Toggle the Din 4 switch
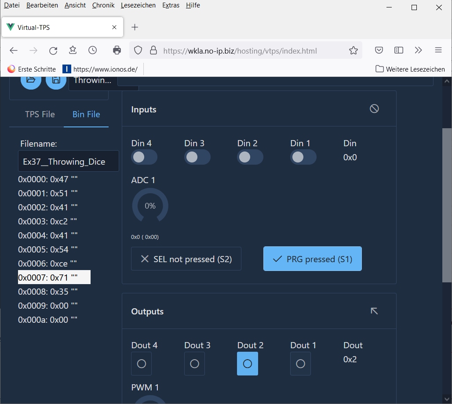Screen dimensions: 452x404 coord(144,157)
